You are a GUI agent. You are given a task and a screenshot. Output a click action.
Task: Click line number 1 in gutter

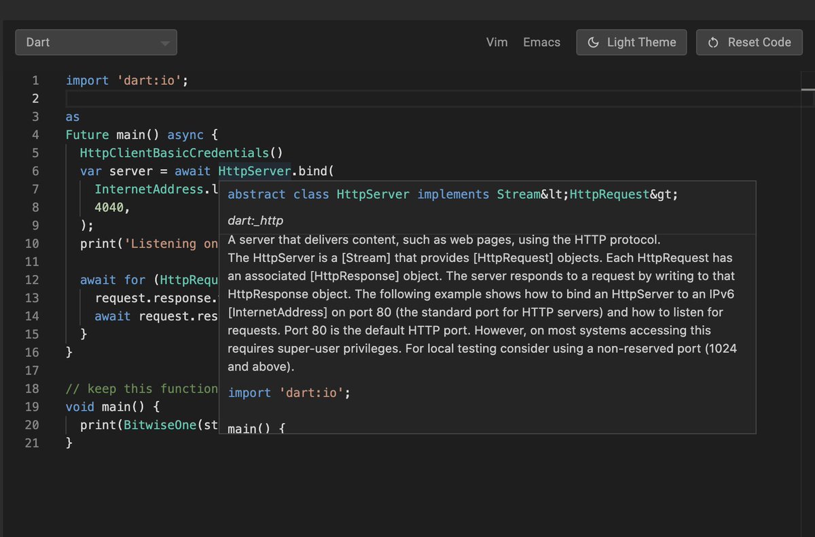coord(35,80)
